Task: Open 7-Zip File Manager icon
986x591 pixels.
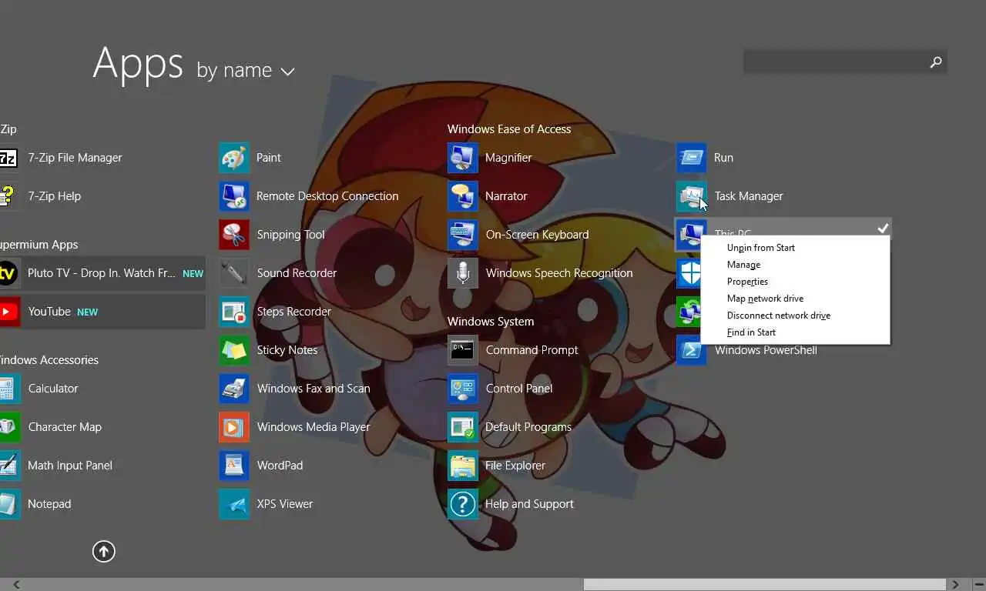Action: coord(8,158)
